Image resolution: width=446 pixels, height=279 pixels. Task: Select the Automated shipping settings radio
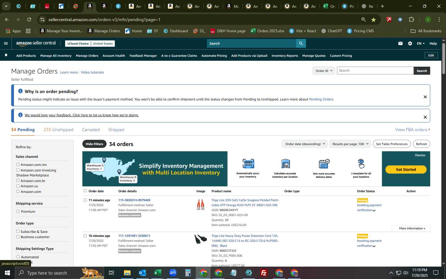[x=18, y=257]
